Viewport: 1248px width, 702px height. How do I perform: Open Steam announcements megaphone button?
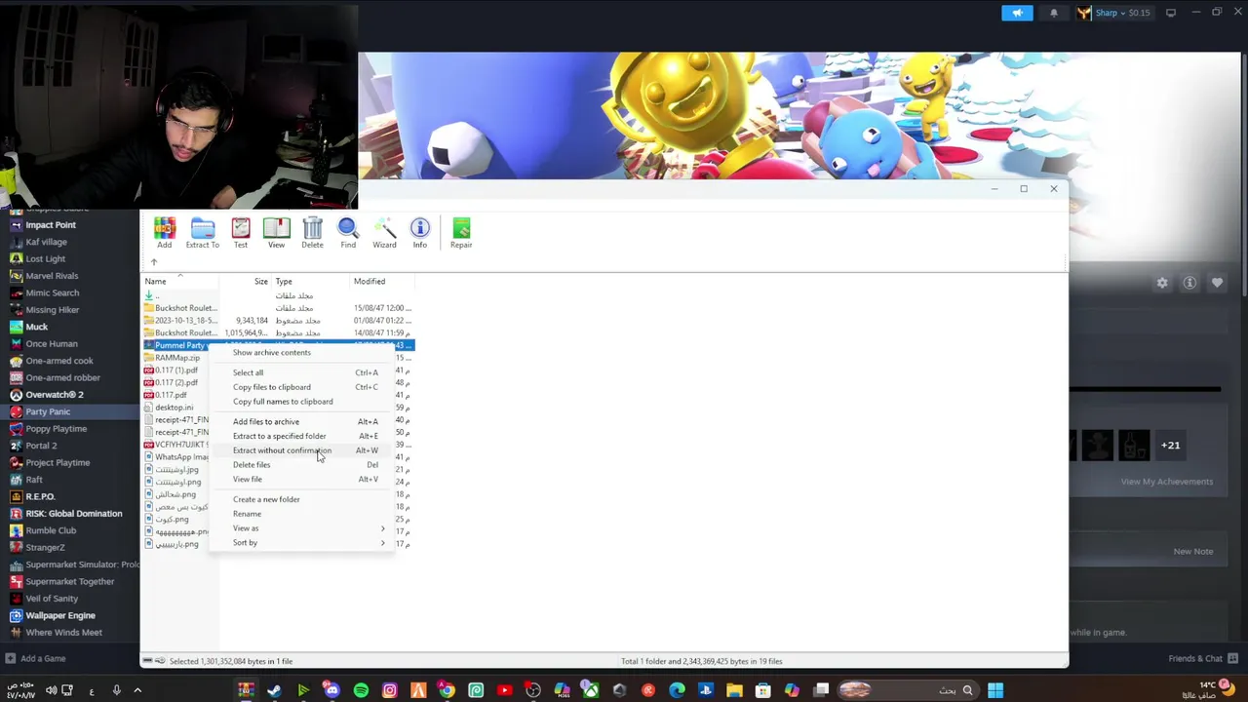click(1017, 13)
